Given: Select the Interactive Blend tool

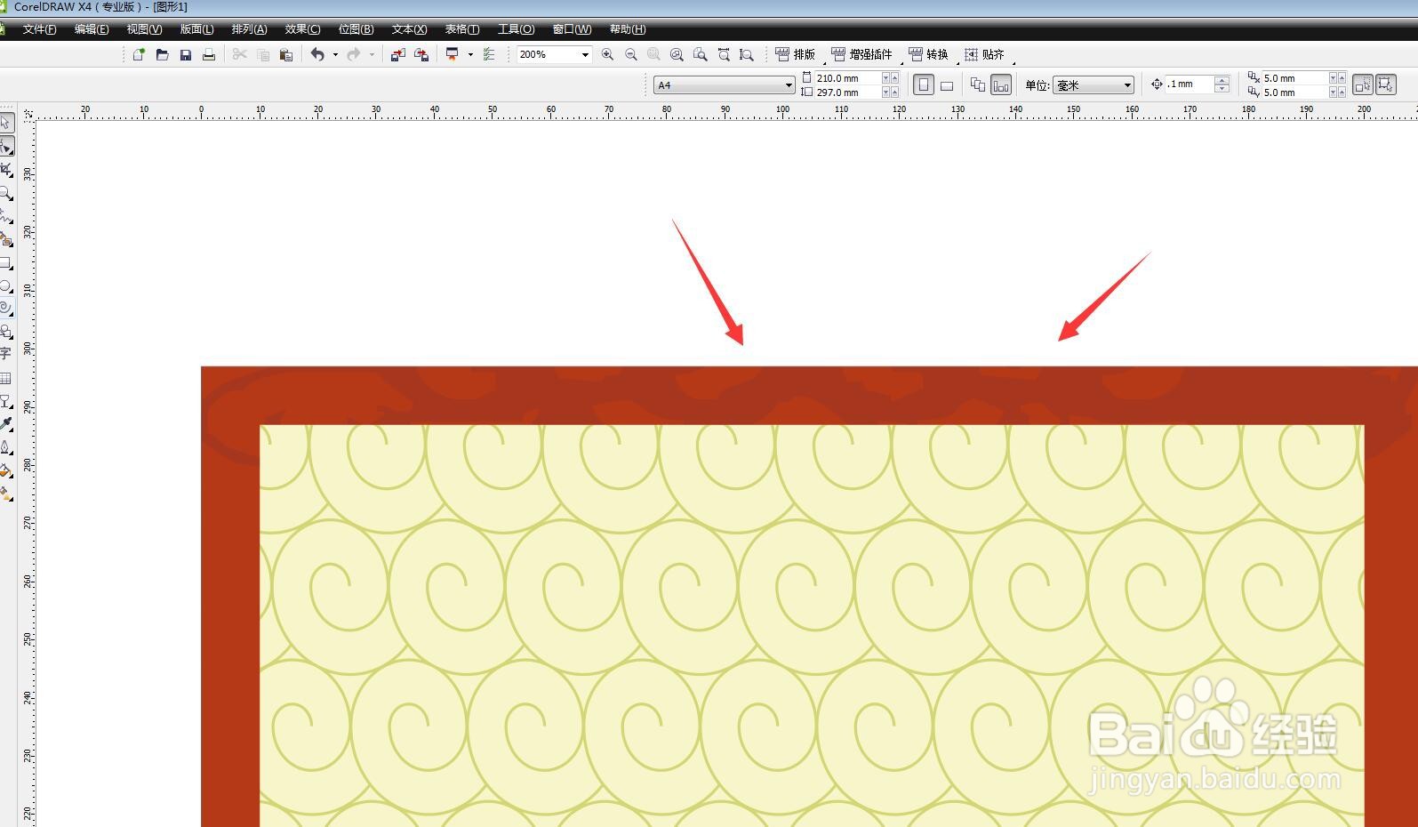Looking at the screenshot, I should point(6,401).
